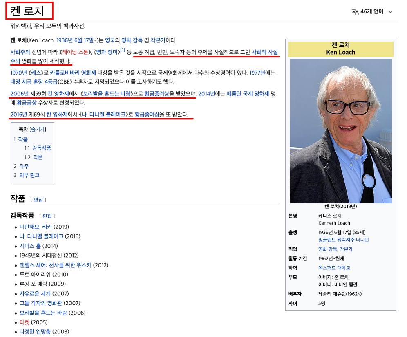Open the 카를로비바리 영화제 link
Screen dimensions: 407x337
(73, 73)
